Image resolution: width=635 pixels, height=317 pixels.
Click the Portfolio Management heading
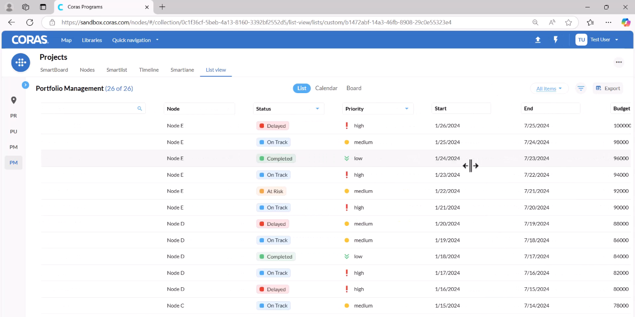(69, 88)
